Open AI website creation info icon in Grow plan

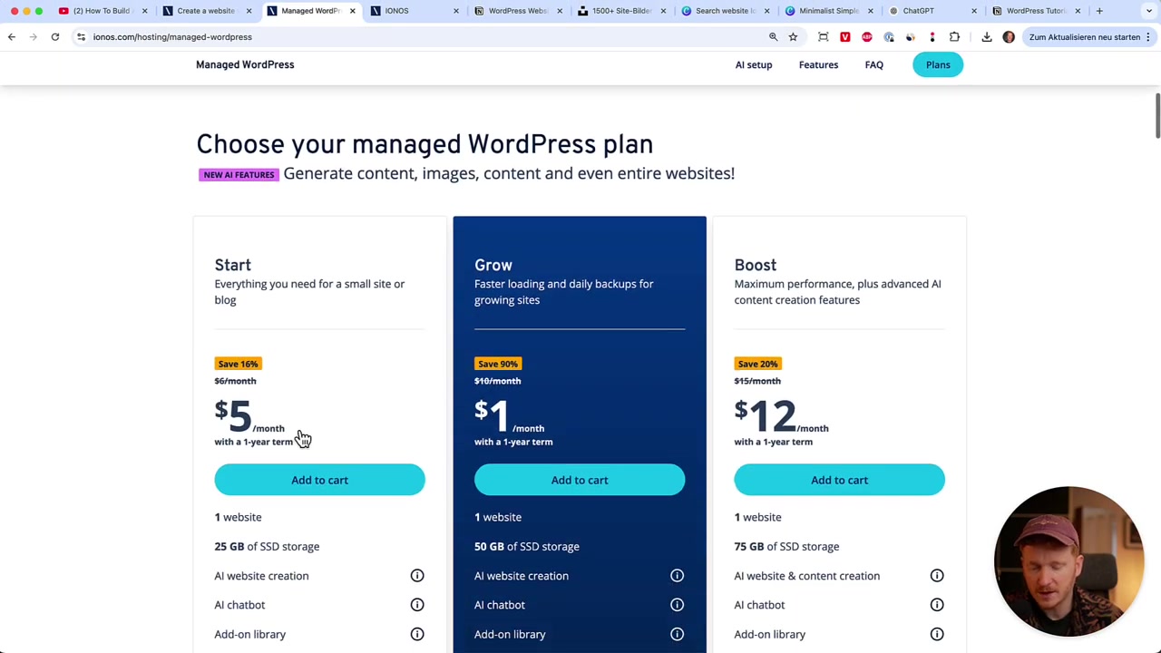[677, 576]
